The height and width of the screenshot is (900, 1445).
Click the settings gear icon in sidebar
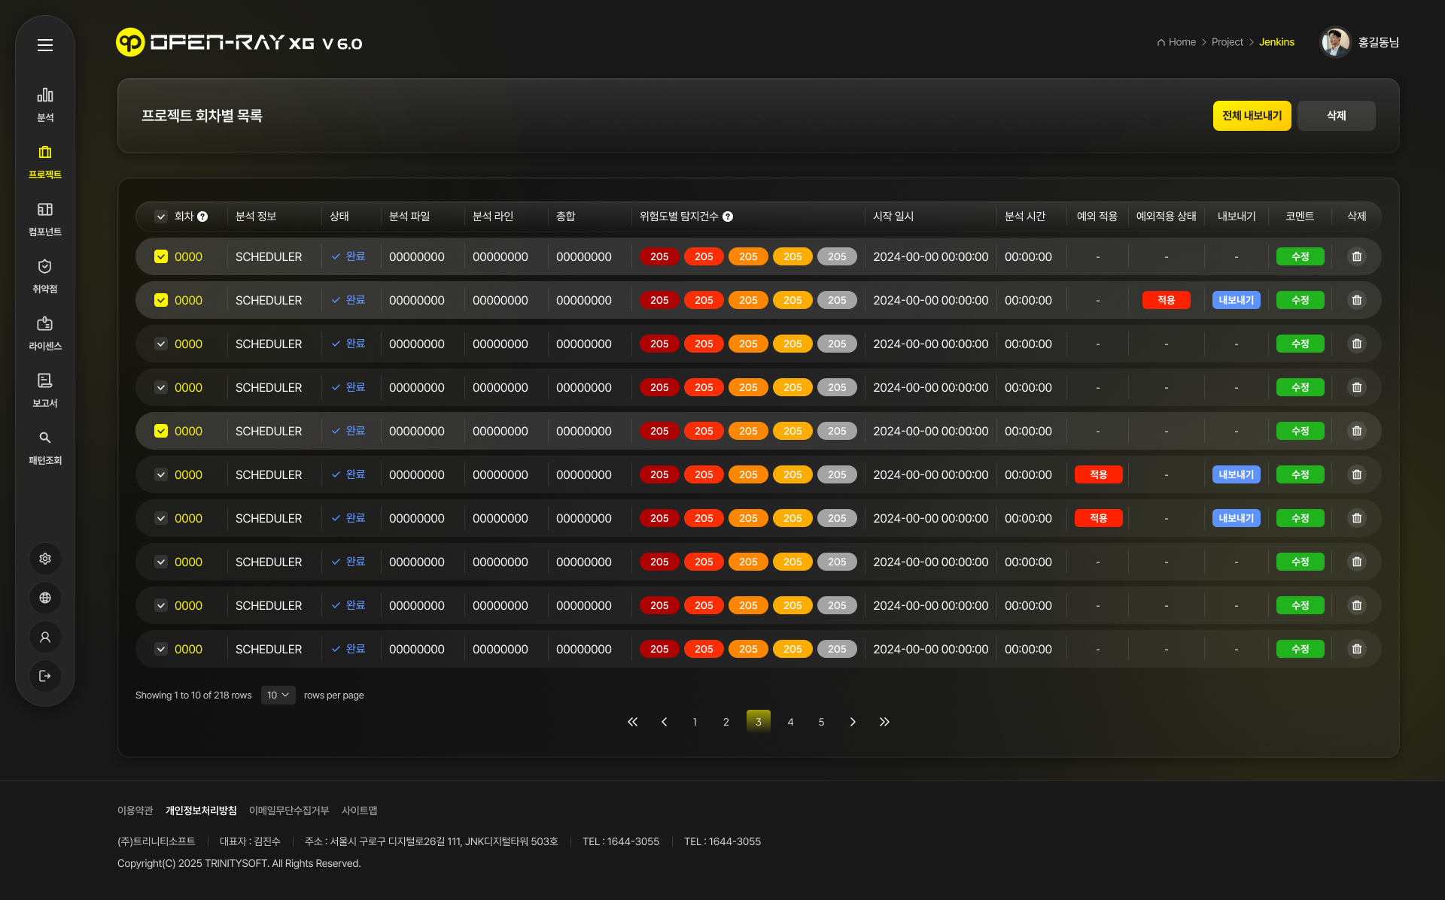tap(45, 559)
